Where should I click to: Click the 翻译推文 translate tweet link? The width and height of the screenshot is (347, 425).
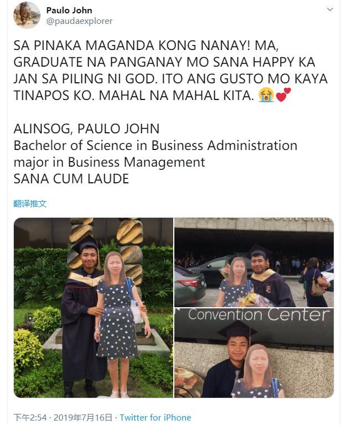(30, 203)
